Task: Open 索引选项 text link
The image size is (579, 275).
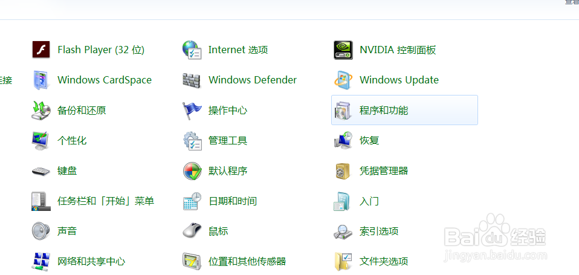Action: point(379,231)
